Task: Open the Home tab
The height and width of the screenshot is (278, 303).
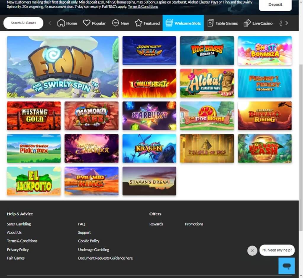Action: point(67,23)
